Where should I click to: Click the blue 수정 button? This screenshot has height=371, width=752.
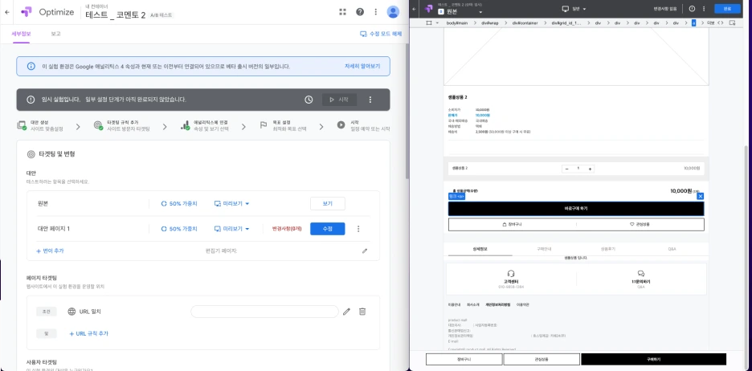(x=328, y=229)
